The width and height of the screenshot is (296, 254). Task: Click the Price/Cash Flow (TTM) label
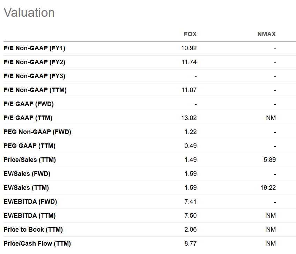37,244
